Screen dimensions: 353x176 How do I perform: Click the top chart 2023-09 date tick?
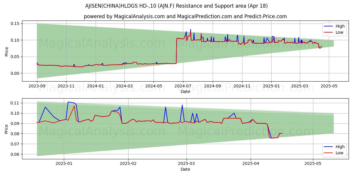[37, 87]
